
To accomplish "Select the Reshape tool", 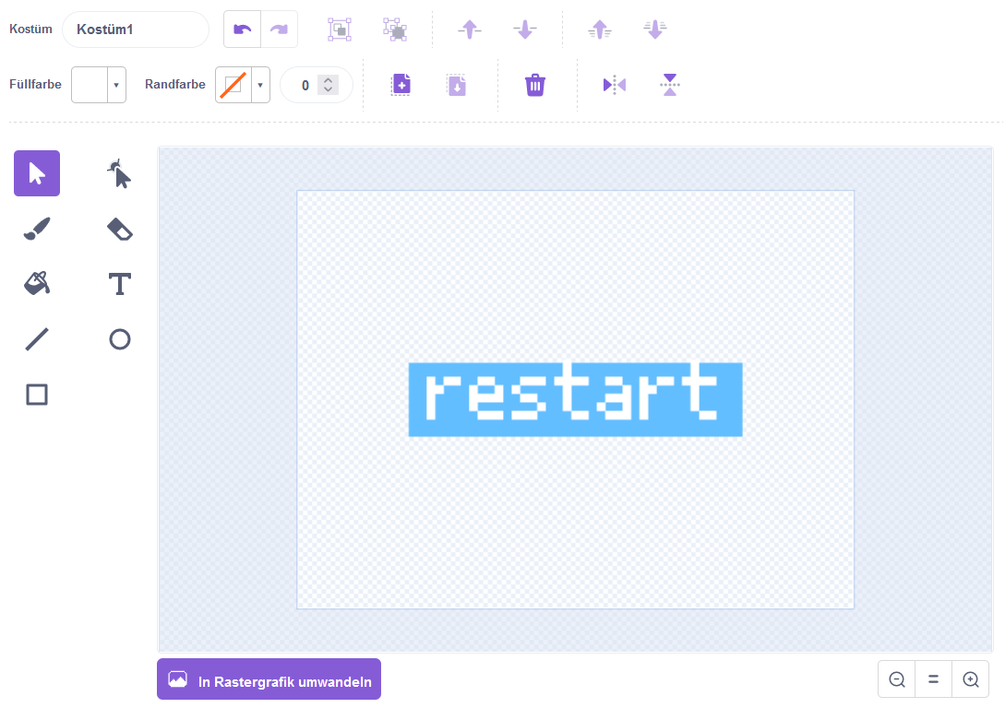I will pyautogui.click(x=119, y=173).
